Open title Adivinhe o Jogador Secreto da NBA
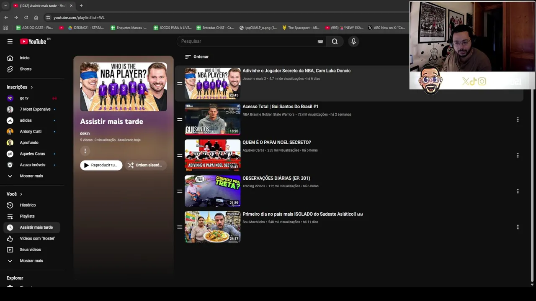 pos(296,71)
